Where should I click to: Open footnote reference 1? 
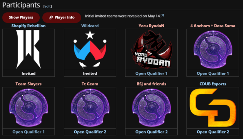[x=162, y=15]
